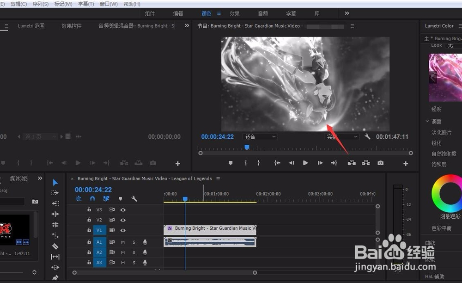This screenshot has height=283, width=462.
Task: Select the Track Select Forward tool
Action: point(55,193)
